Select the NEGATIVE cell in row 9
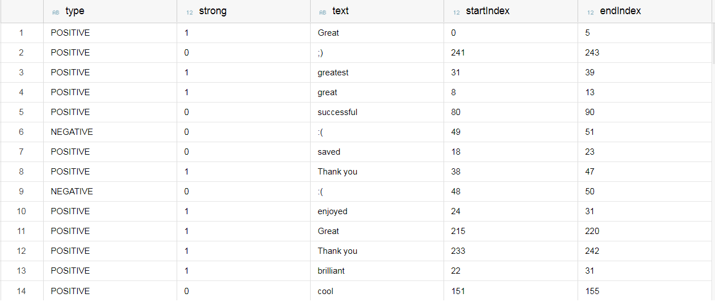Image resolution: width=715 pixels, height=302 pixels. [110, 192]
